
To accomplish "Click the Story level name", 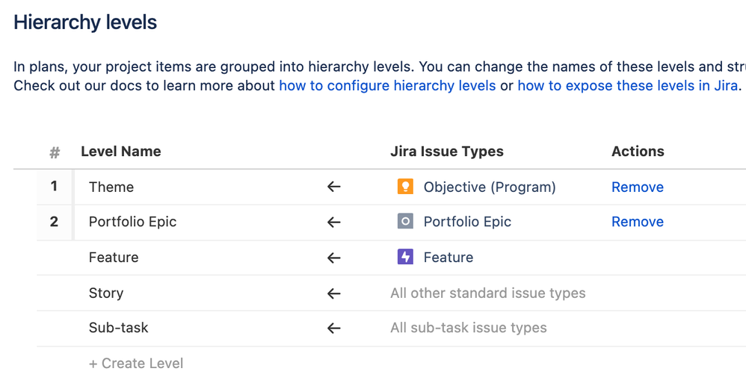I will [x=106, y=293].
